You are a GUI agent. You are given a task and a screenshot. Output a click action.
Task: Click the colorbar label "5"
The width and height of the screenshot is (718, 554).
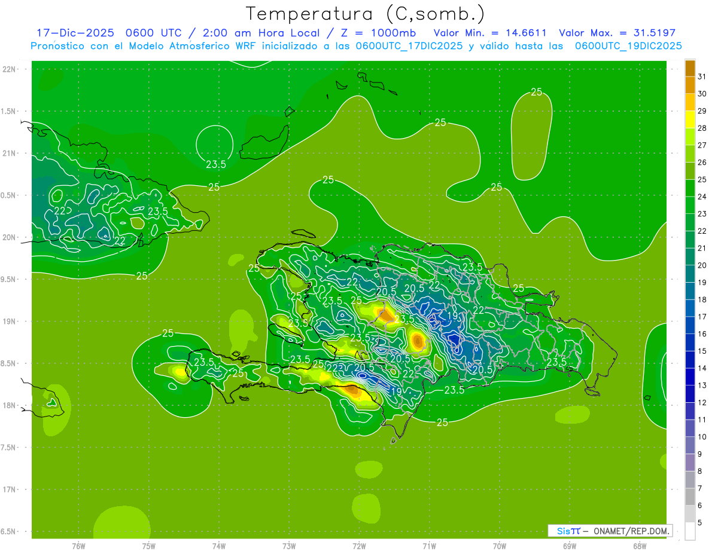point(700,523)
